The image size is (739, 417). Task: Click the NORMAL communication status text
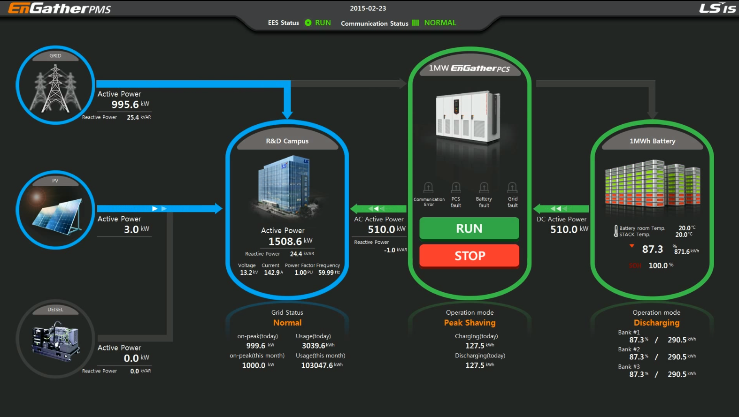tap(440, 23)
